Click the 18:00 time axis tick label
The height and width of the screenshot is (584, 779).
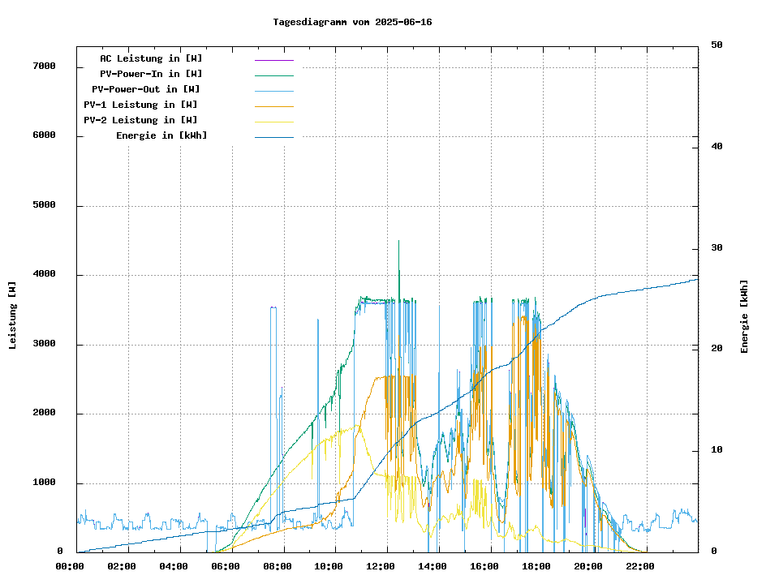pos(536,566)
